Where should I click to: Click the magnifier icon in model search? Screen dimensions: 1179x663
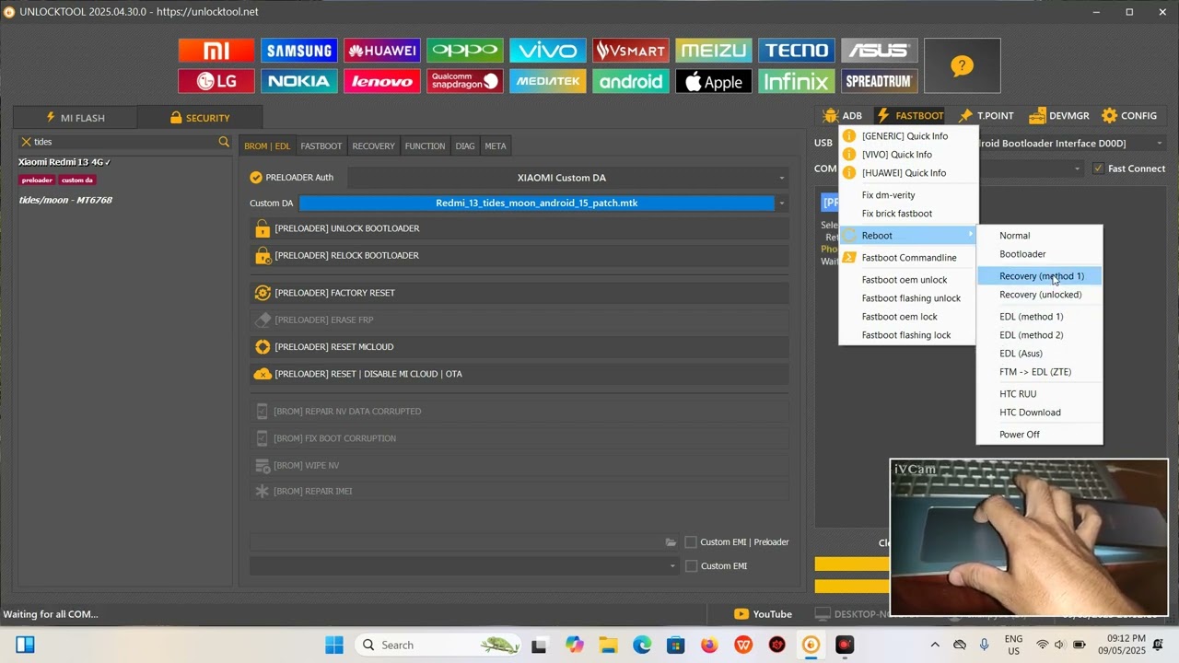pos(224,142)
